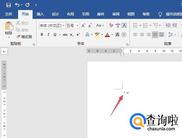Switch to the 设计 tab
This screenshot has height=138, width=182.
pyautogui.click(x=55, y=14)
